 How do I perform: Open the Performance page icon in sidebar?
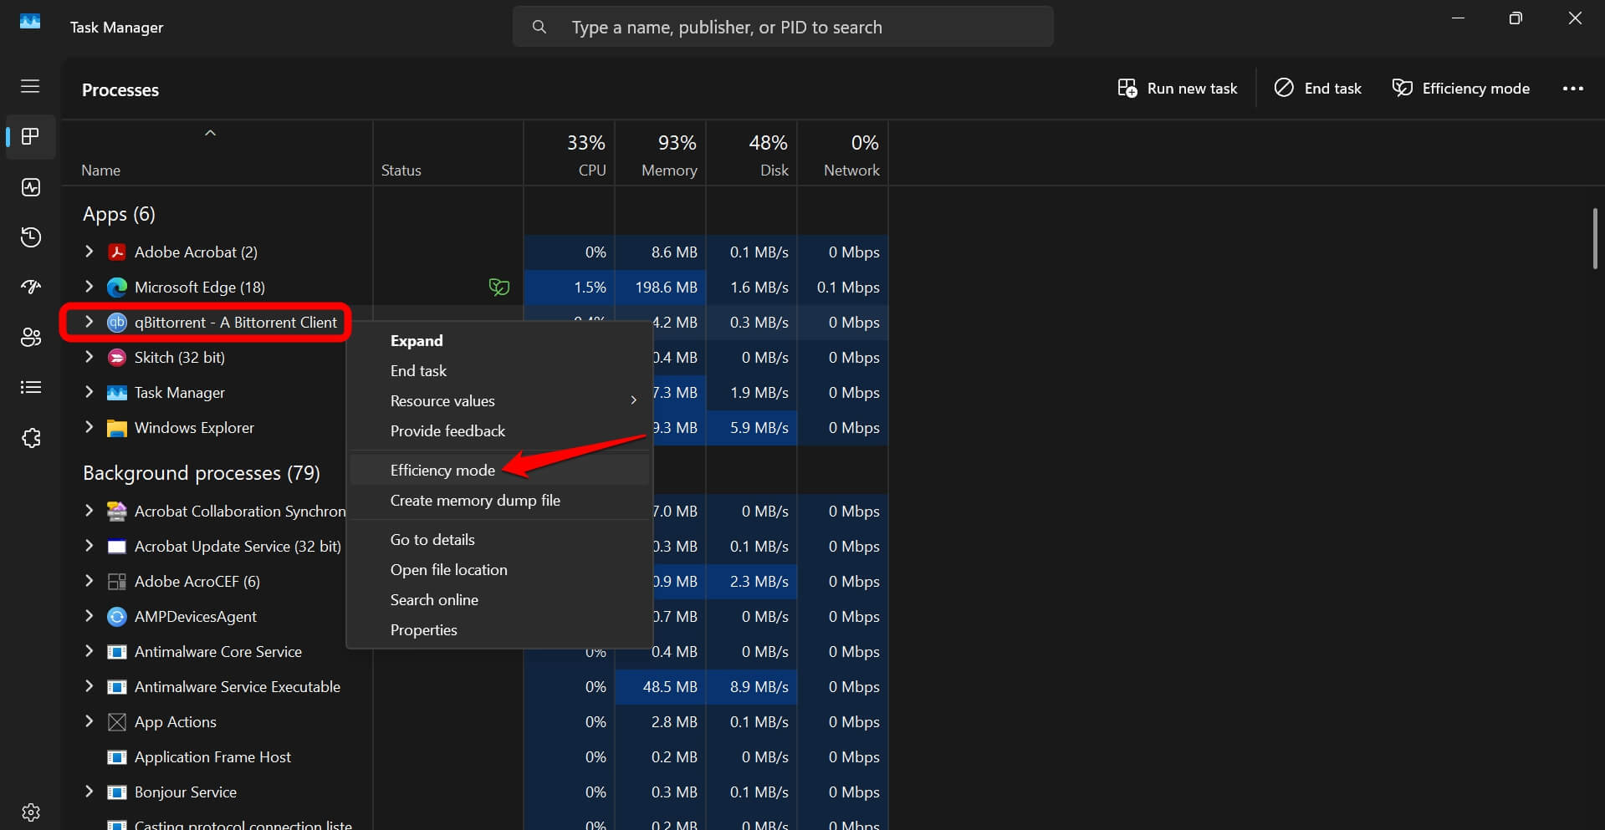[31, 187]
